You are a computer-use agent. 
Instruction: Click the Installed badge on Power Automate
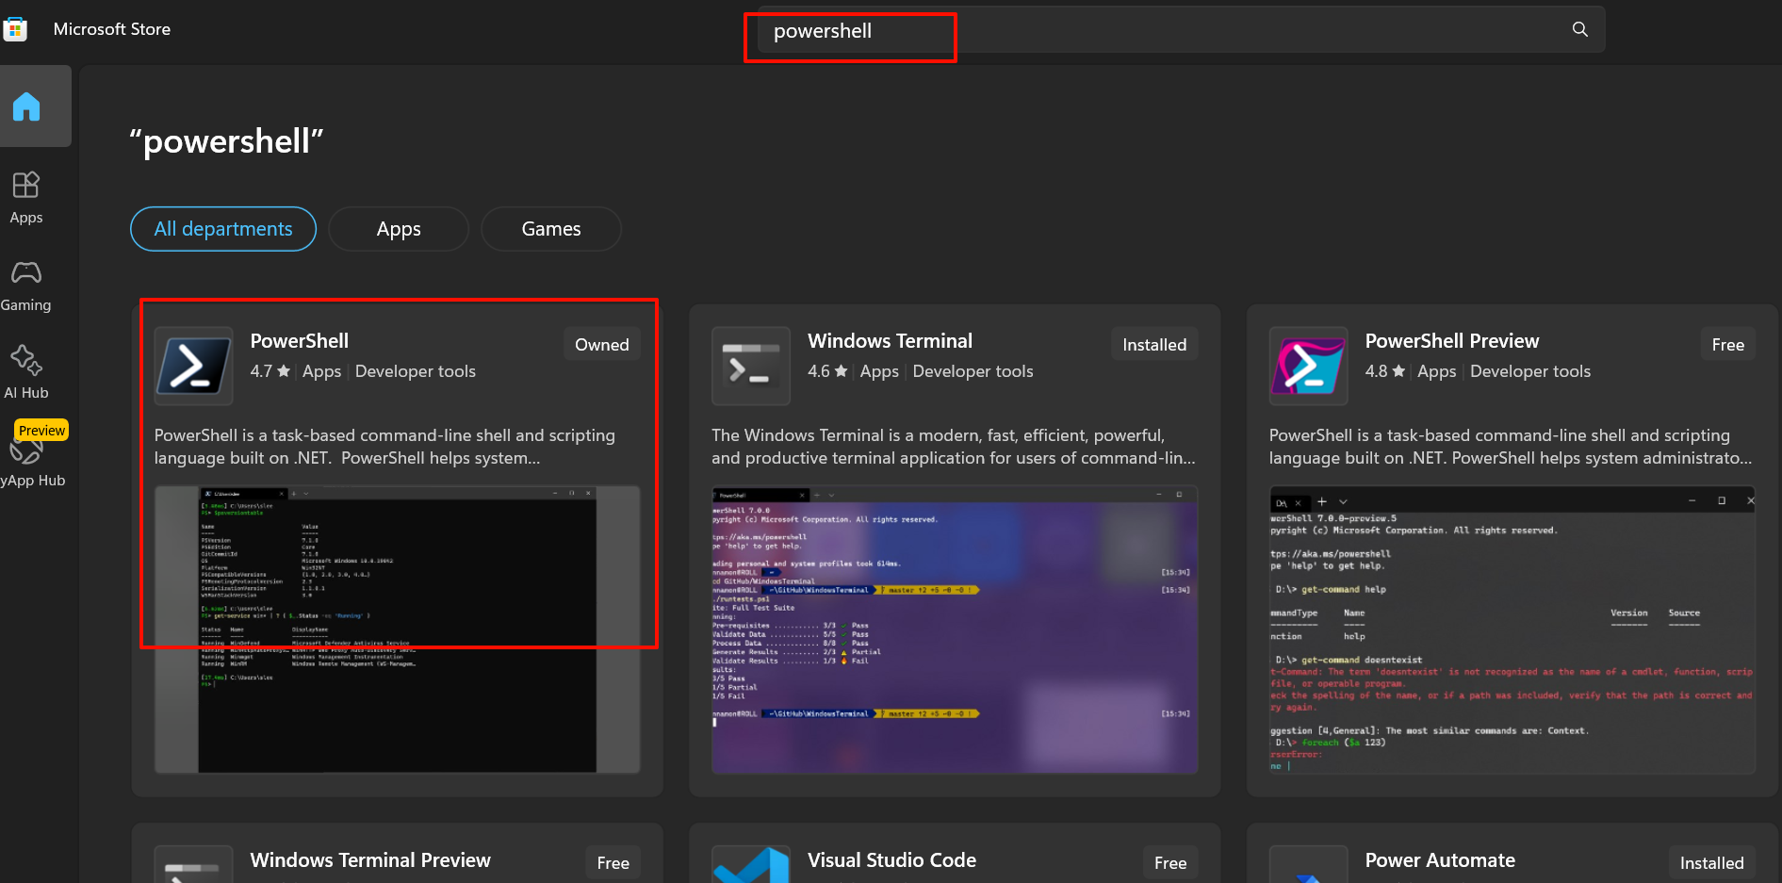click(1711, 862)
